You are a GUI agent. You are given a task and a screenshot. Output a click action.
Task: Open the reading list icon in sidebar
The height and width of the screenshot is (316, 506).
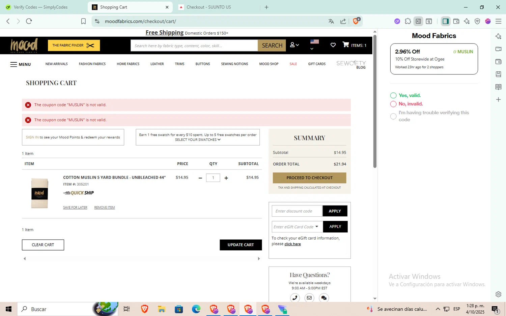point(498,87)
